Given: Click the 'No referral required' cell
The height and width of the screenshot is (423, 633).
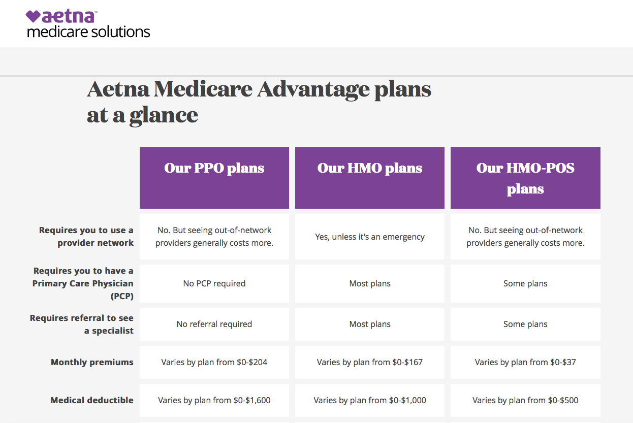Looking at the screenshot, I should pos(214,324).
